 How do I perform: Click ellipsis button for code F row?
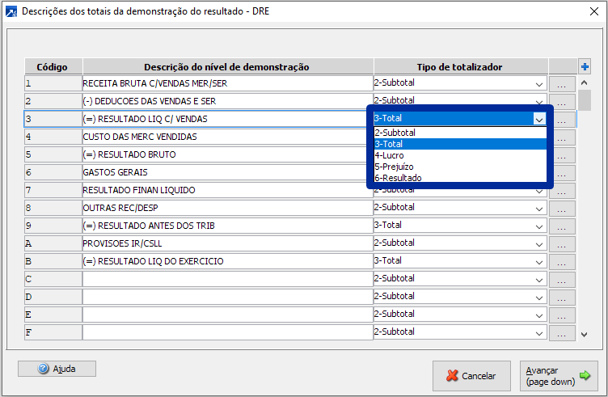coord(562,332)
